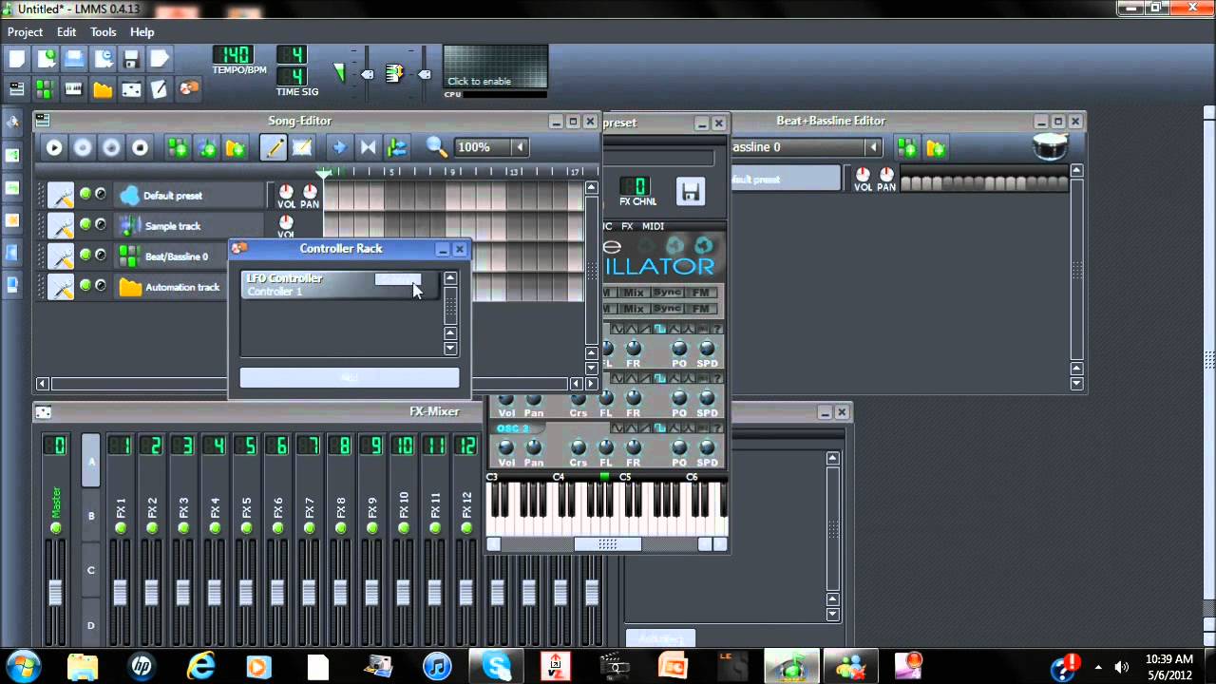Toggle loop points in Song-Editor
1216x684 pixels.
pos(368,147)
